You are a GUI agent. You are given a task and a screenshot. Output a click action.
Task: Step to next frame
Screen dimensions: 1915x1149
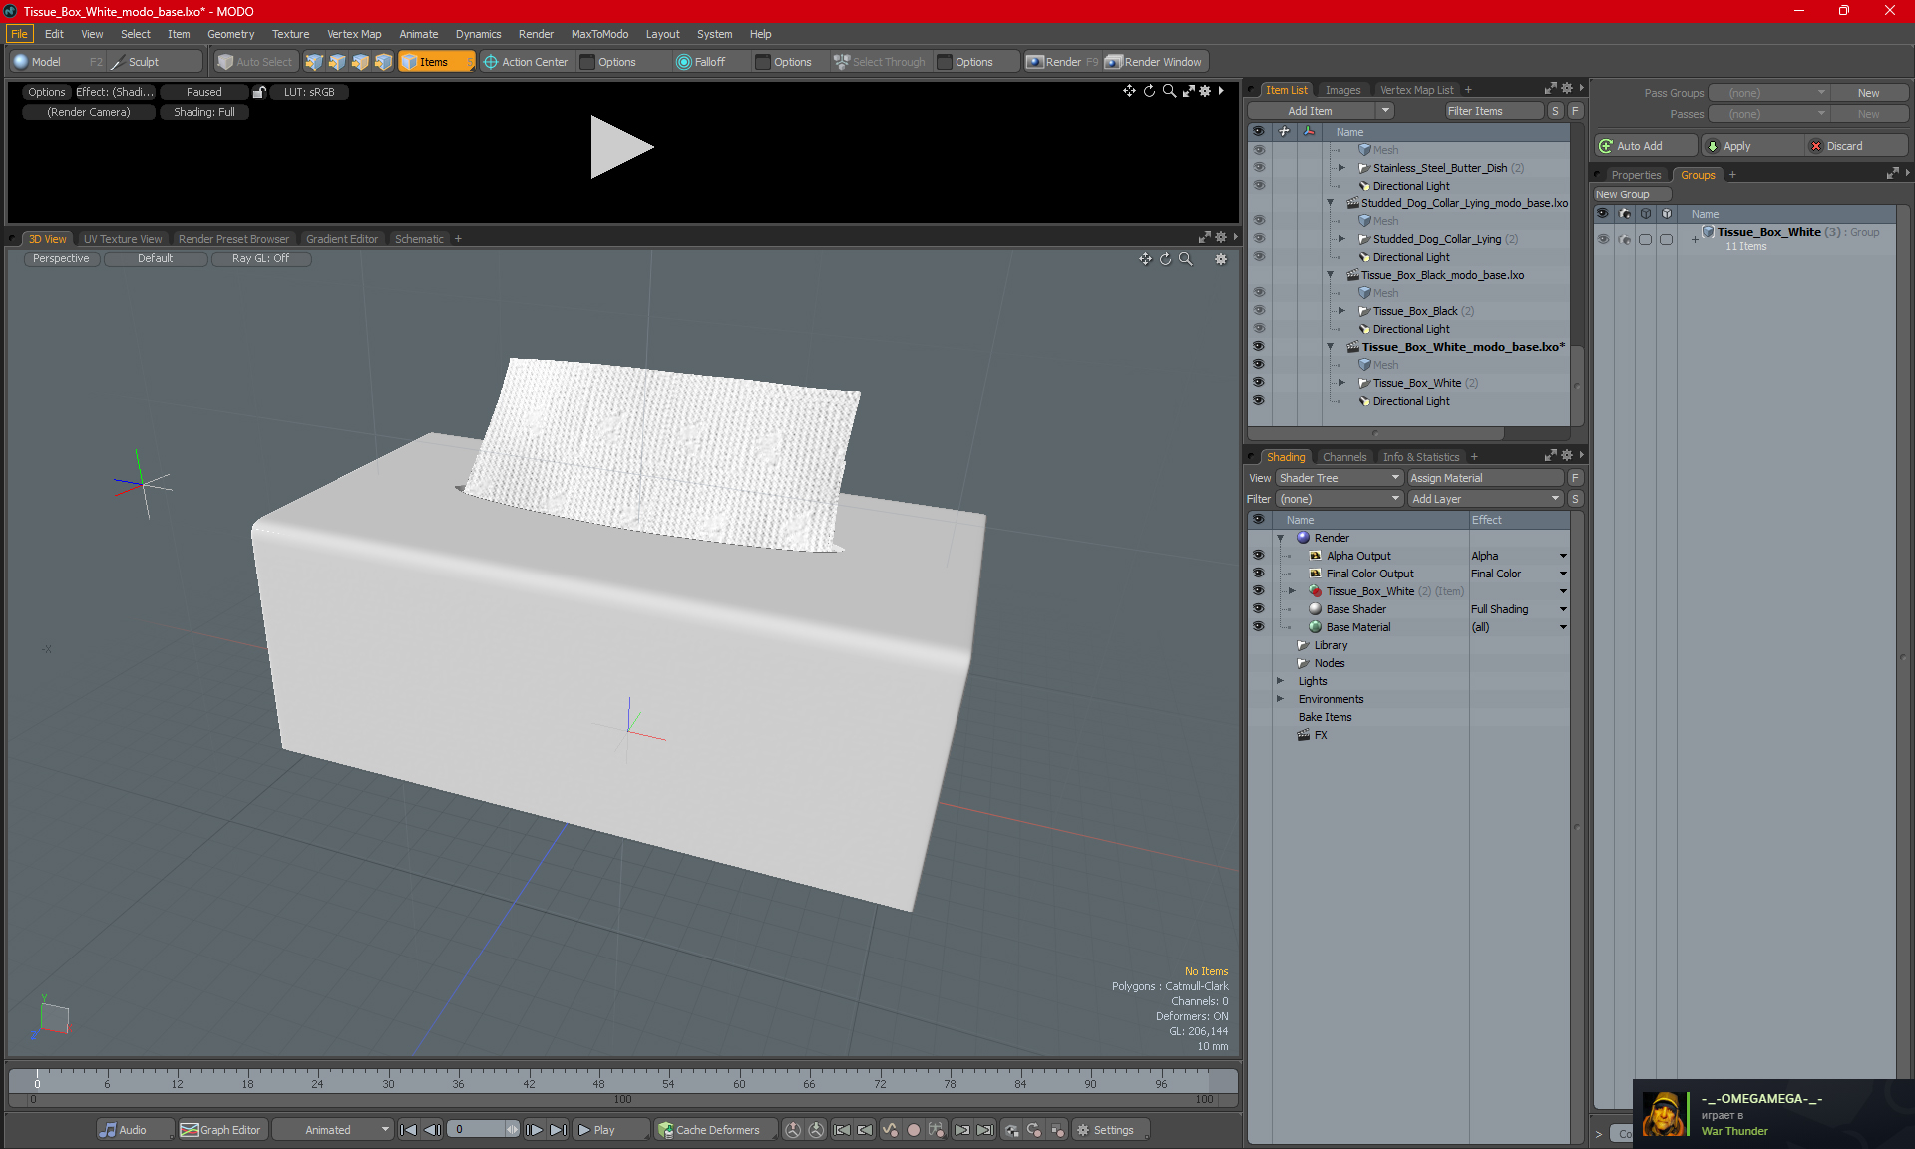pyautogui.click(x=534, y=1130)
